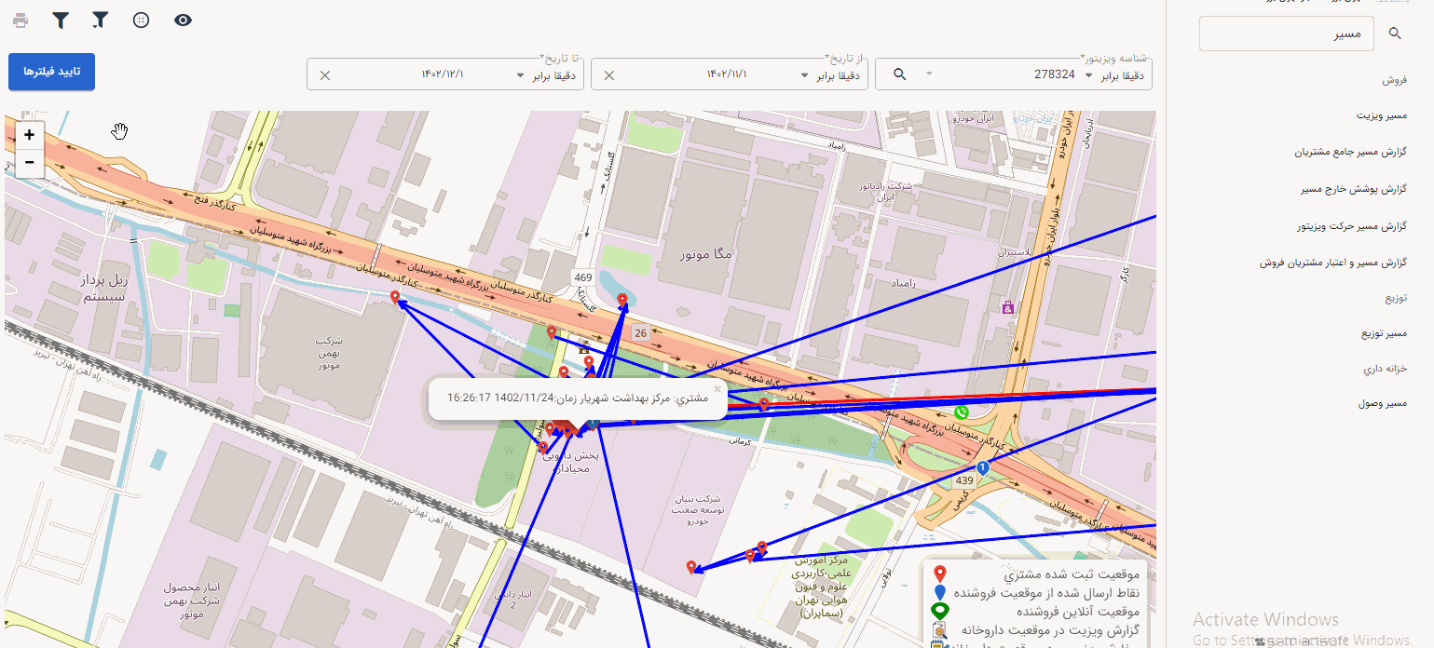This screenshot has height=648, width=1434.
Task: Zoom in the map with plus button
Action: [30, 135]
